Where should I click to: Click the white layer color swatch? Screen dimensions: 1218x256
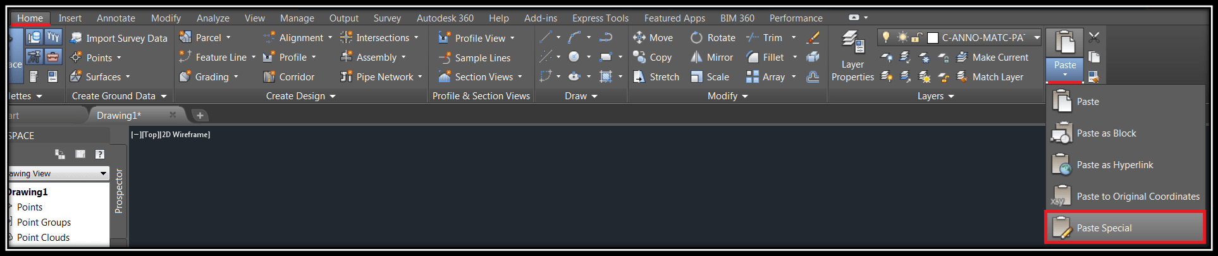click(x=932, y=38)
